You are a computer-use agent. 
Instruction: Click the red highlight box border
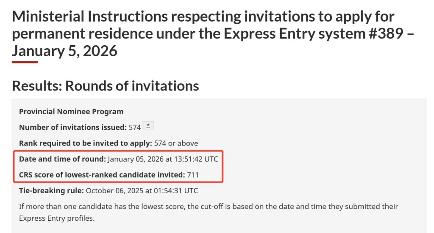pyautogui.click(x=223, y=167)
